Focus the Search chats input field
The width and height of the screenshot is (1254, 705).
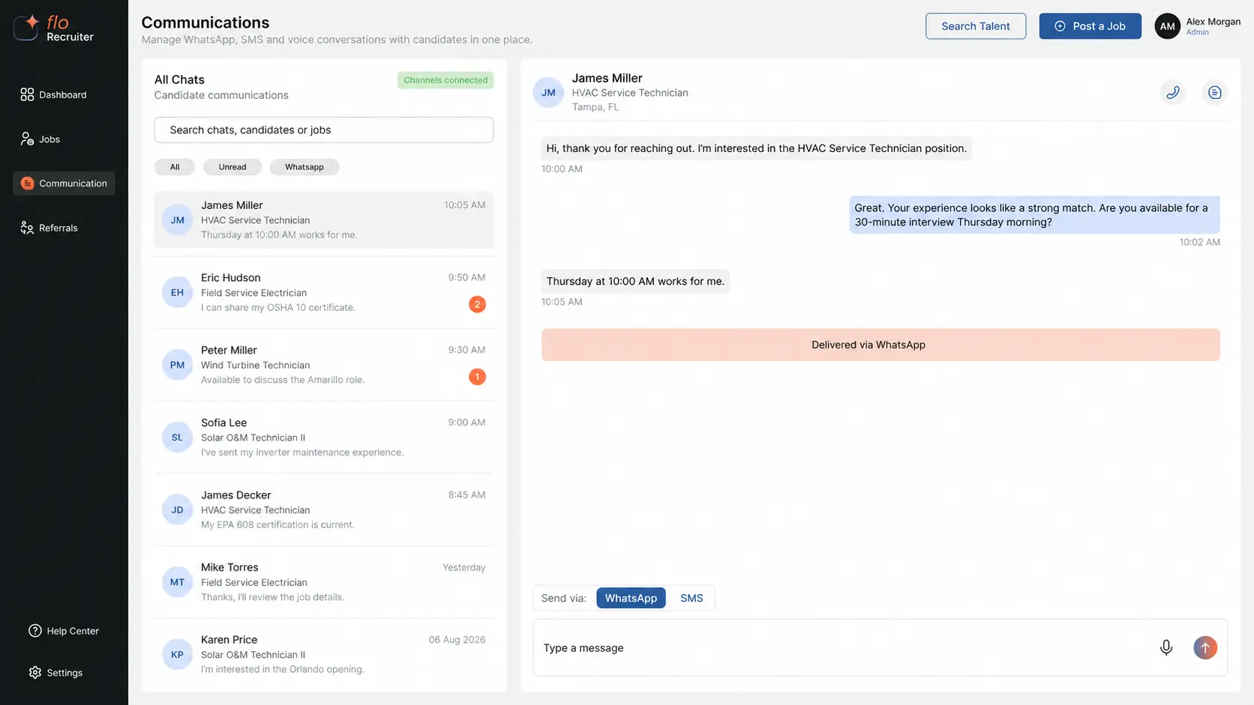click(x=324, y=130)
